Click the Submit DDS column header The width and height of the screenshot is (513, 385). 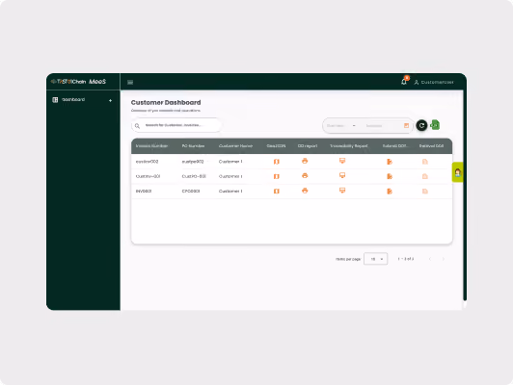tap(395, 146)
